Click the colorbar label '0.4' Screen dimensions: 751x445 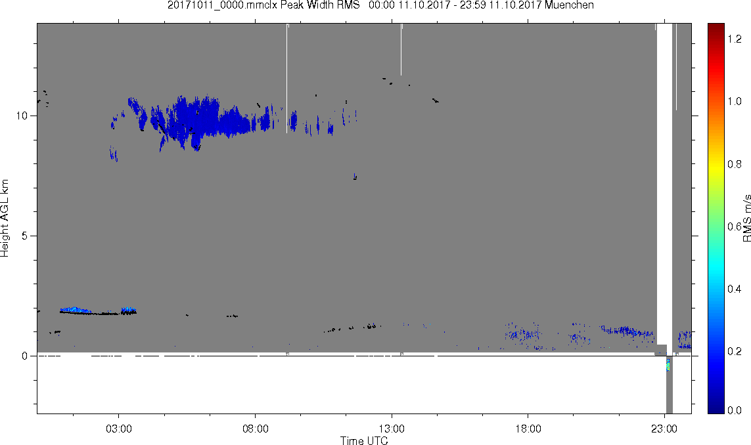point(734,289)
